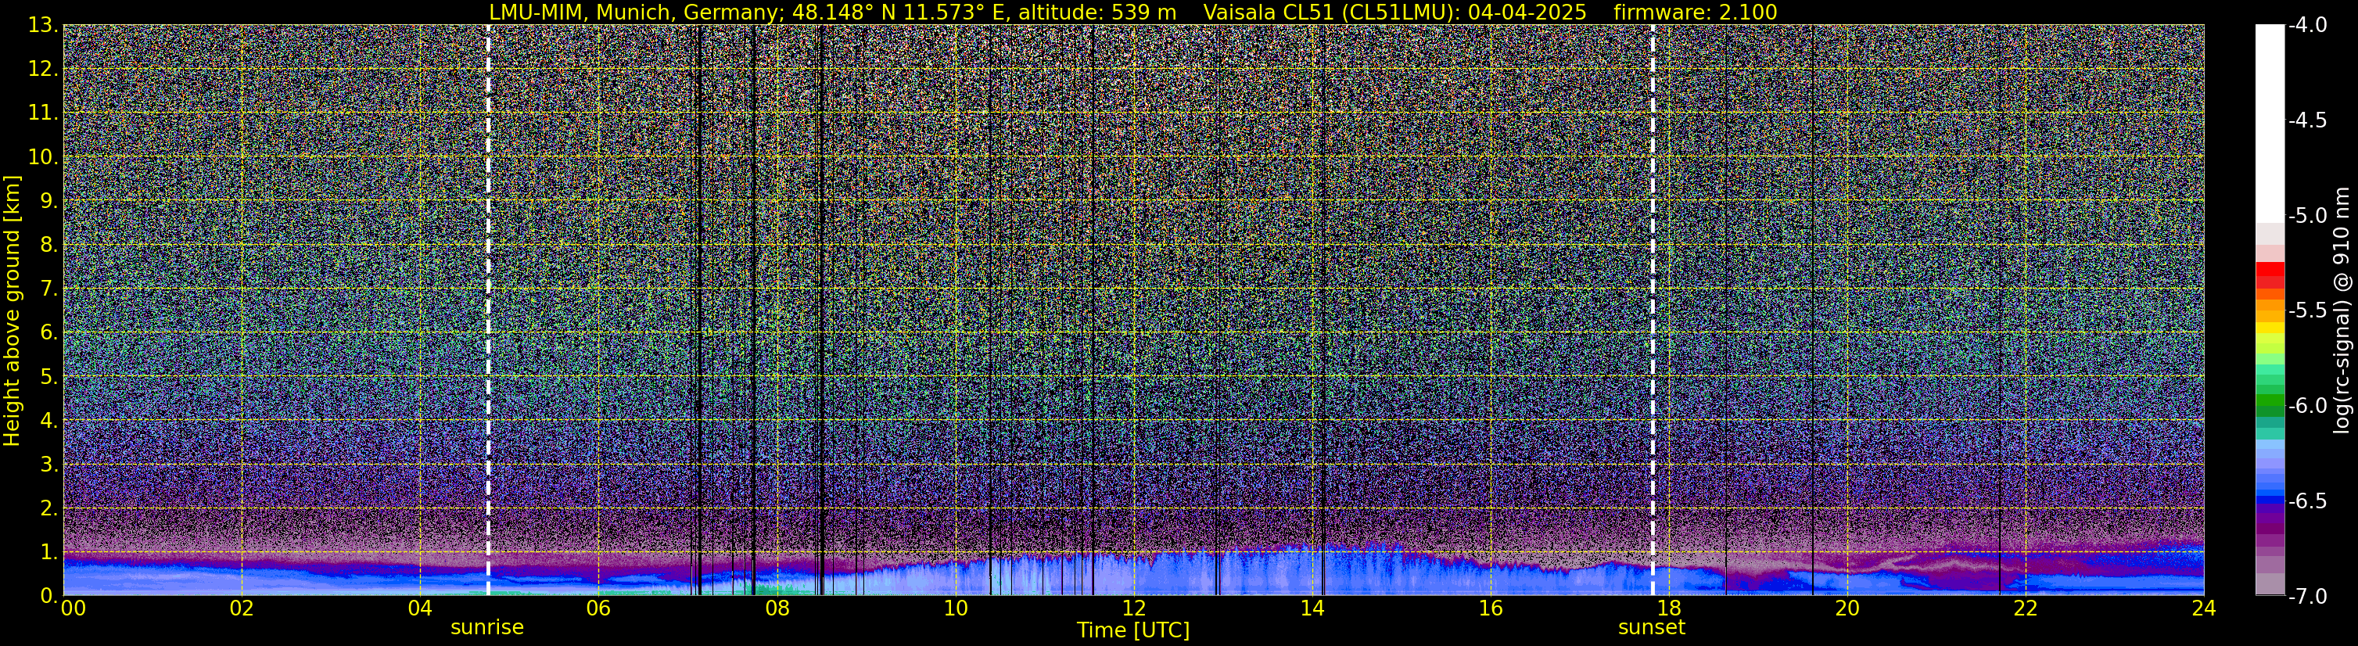Click the time axis tick '00'
The image size is (2358, 646).
click(74, 608)
